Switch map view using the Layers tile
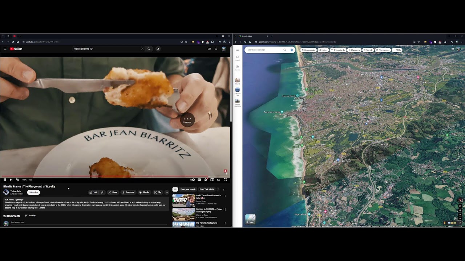Viewport: 465px width, 261px height. (250, 219)
